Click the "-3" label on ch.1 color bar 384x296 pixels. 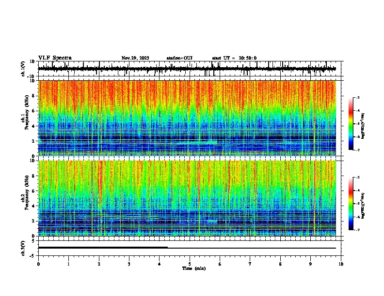point(357,97)
